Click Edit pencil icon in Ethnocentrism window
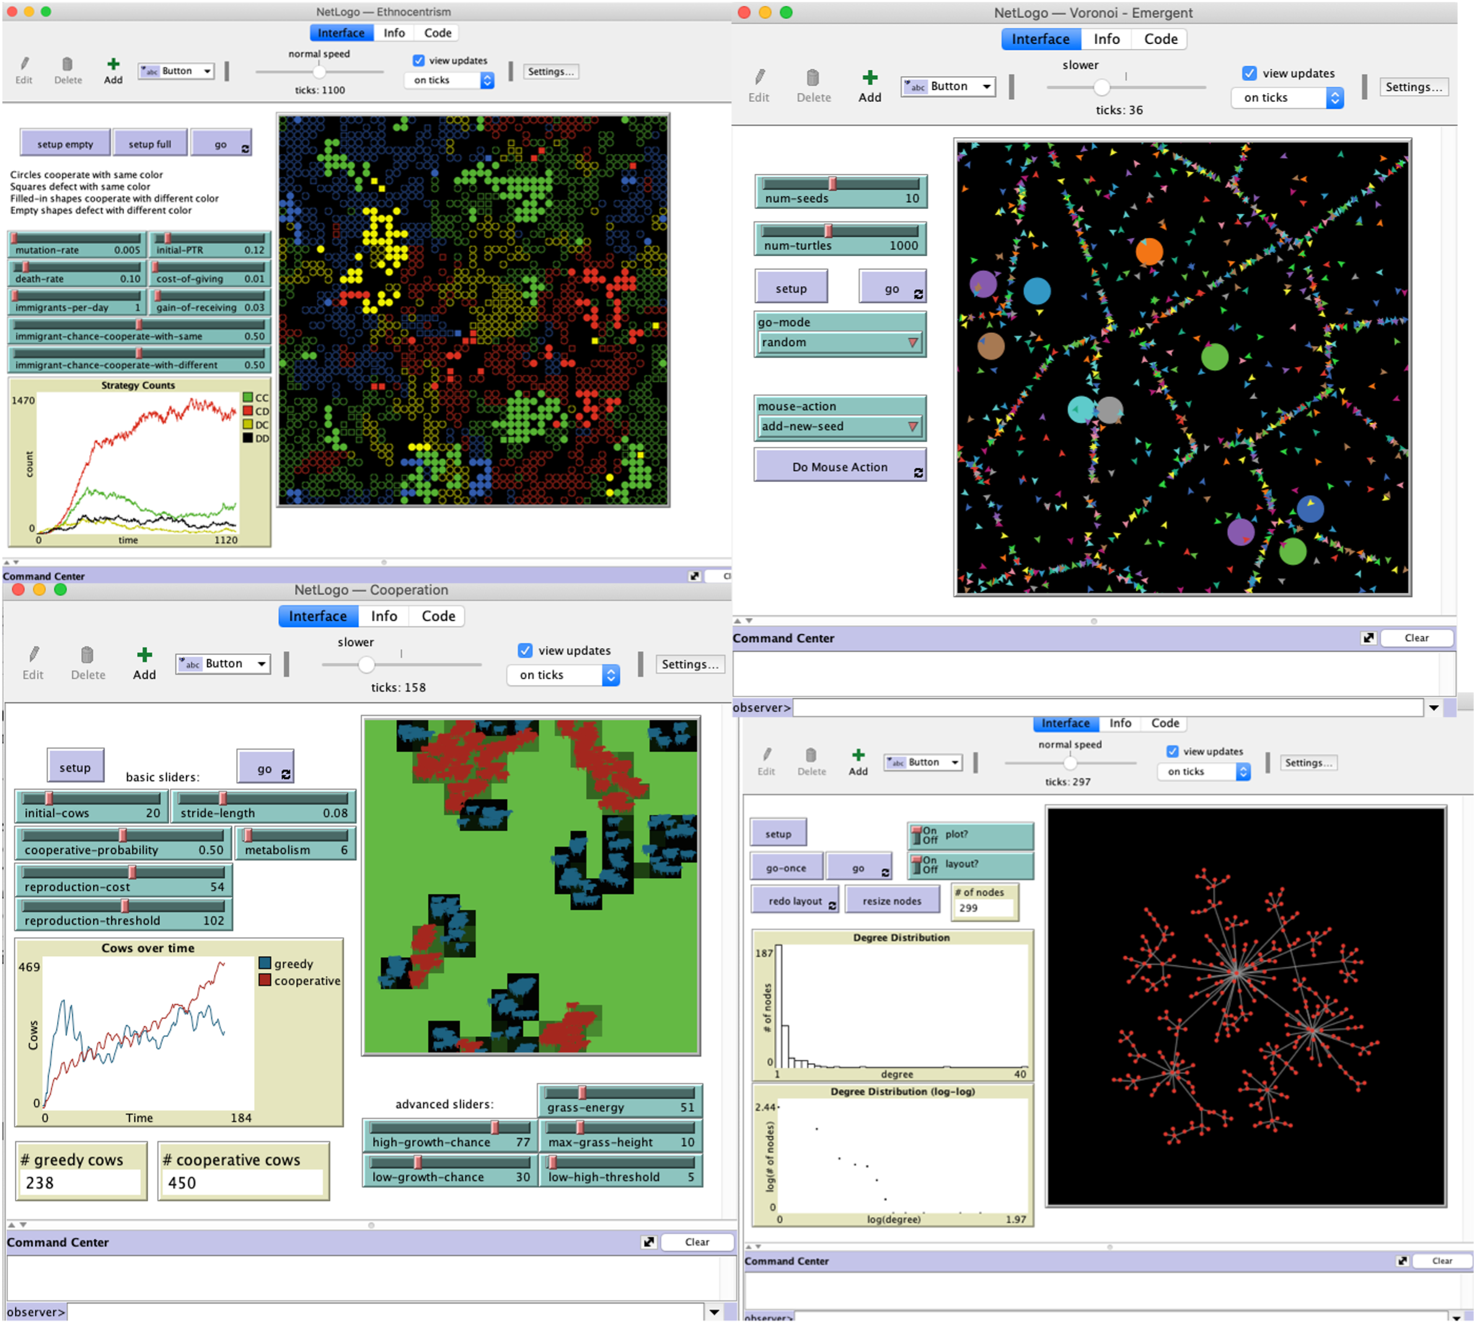Viewport: 1477px width, 1324px height. (x=25, y=64)
